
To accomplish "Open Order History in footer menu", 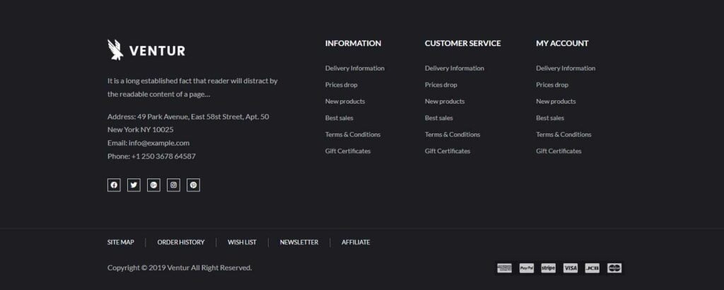I will [x=180, y=242].
